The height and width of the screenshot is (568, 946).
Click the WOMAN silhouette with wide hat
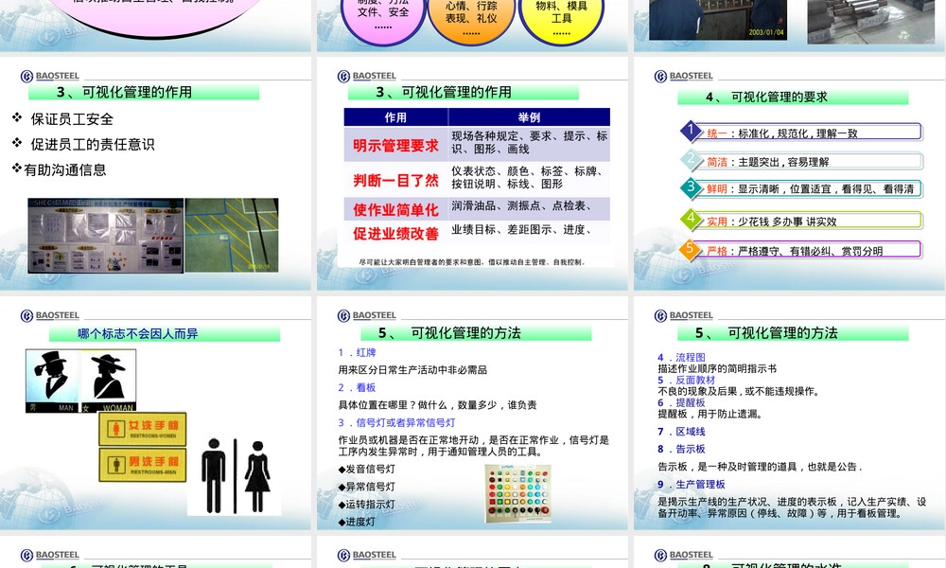109,381
